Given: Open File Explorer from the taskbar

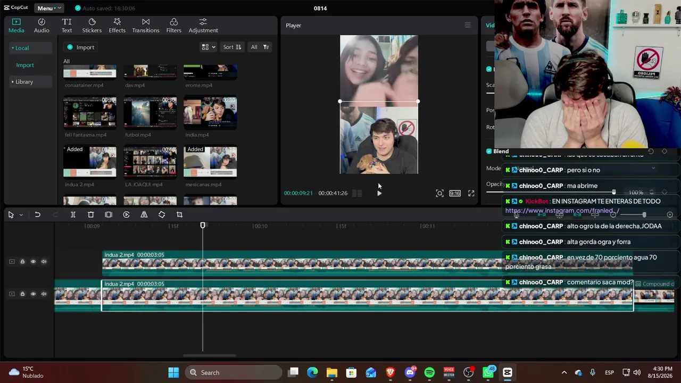Looking at the screenshot, I should 331,372.
